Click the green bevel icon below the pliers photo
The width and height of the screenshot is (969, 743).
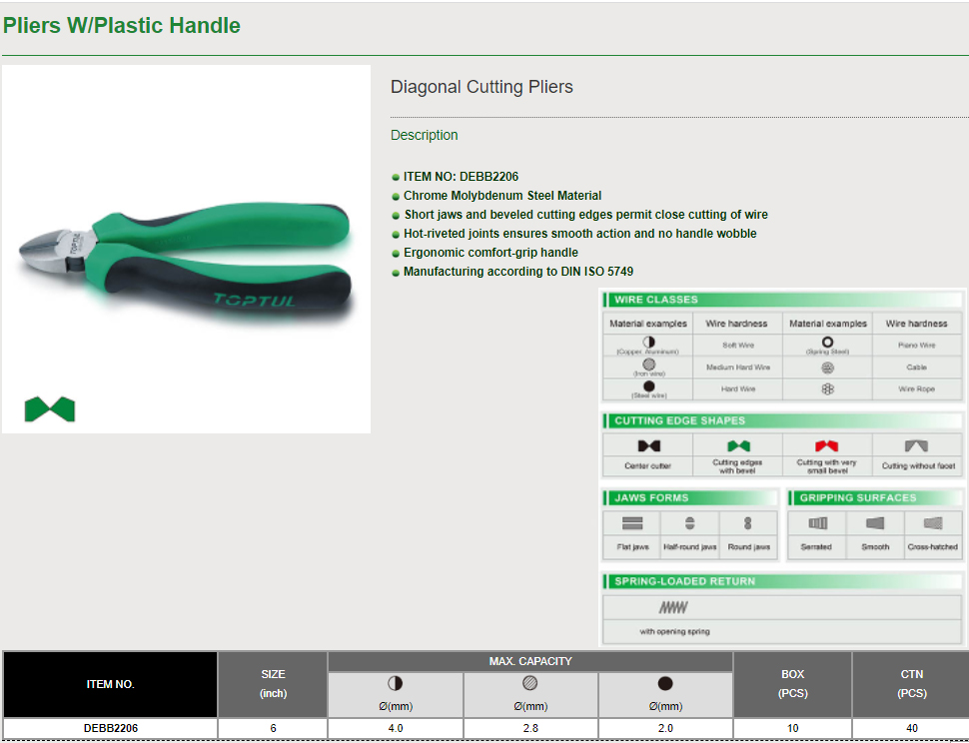[50, 408]
